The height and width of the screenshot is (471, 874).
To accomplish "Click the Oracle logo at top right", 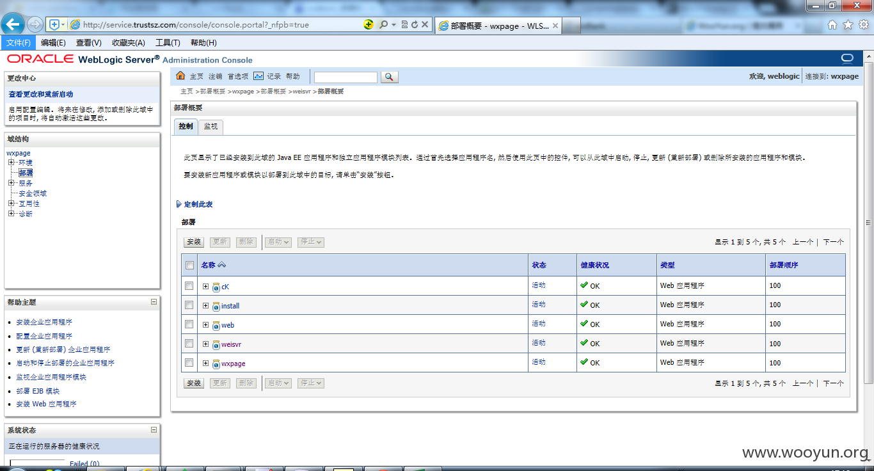I will 848,58.
